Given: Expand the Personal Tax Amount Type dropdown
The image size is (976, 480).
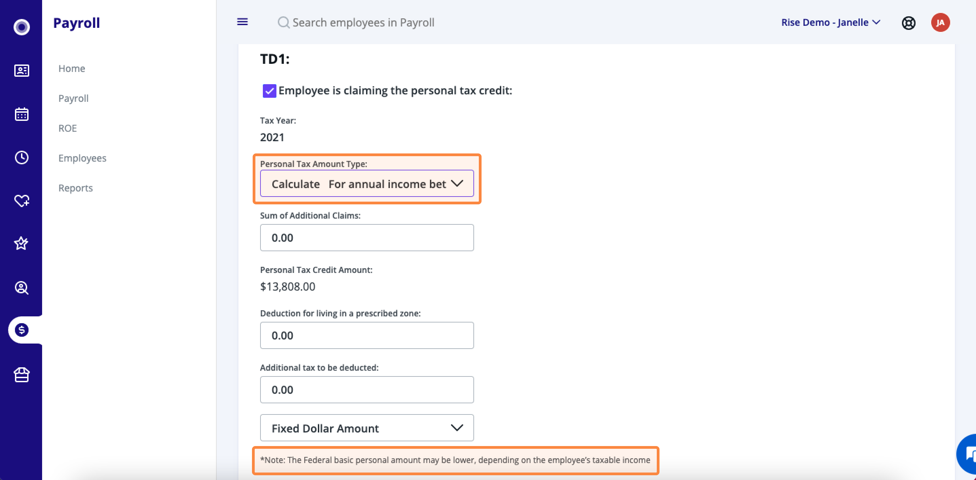Looking at the screenshot, I should click(x=367, y=183).
